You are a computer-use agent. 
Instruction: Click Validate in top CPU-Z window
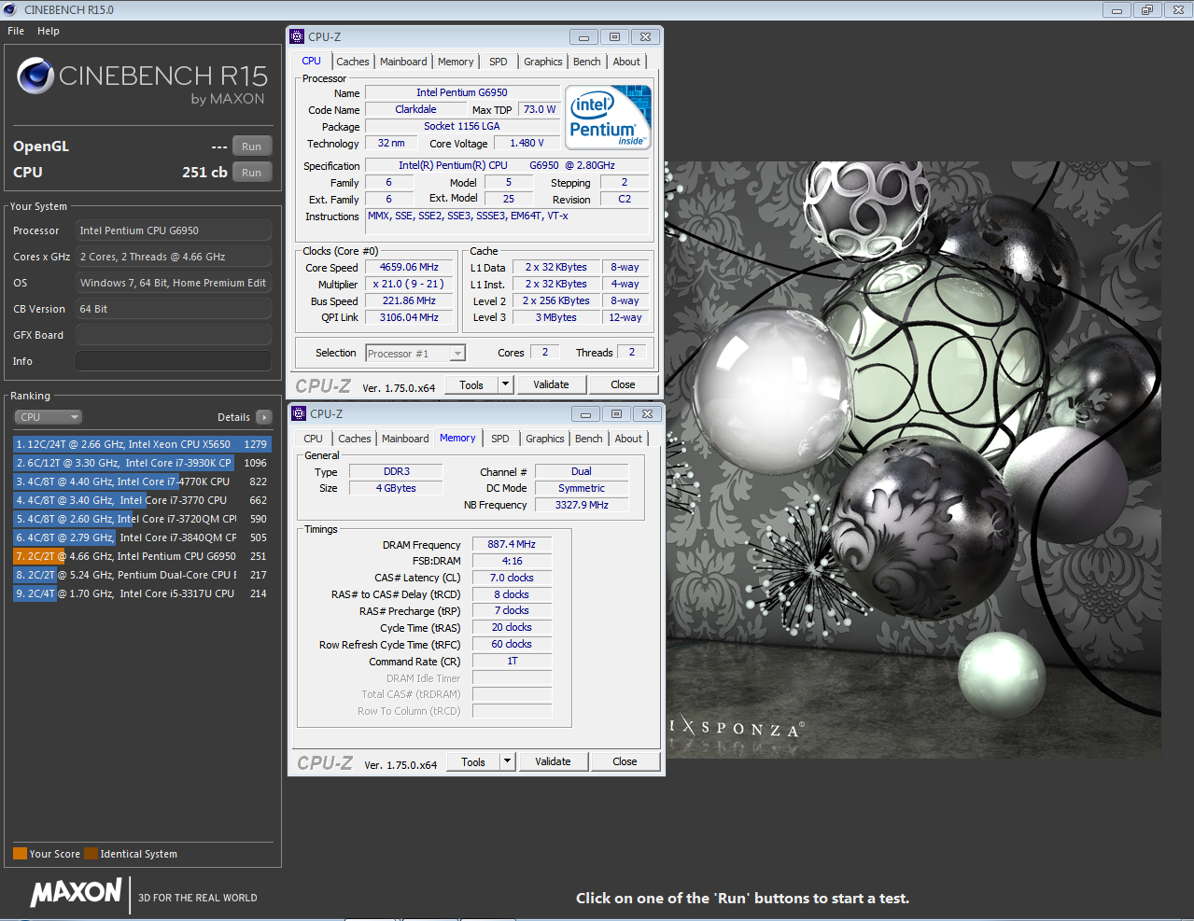click(551, 384)
